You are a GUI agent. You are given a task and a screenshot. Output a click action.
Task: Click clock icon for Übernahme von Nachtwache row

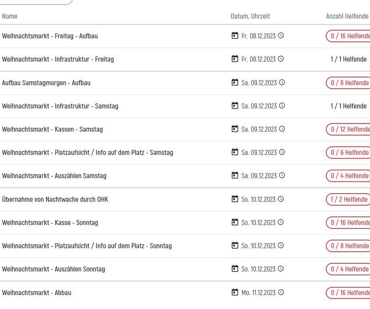280,199
